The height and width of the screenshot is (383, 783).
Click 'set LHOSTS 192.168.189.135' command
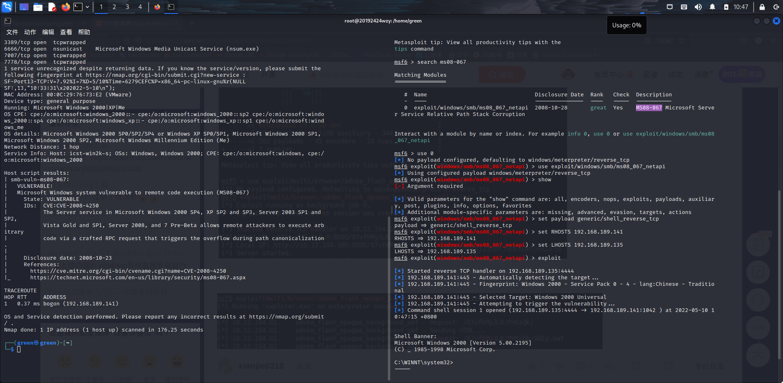click(x=581, y=245)
